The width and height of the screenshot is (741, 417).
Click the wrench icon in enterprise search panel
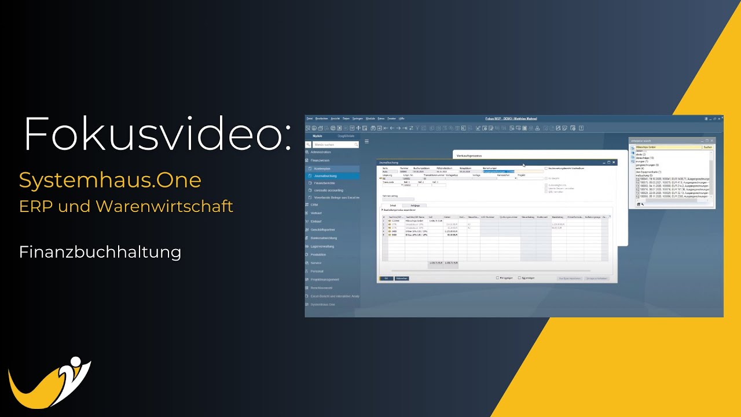[642, 204]
